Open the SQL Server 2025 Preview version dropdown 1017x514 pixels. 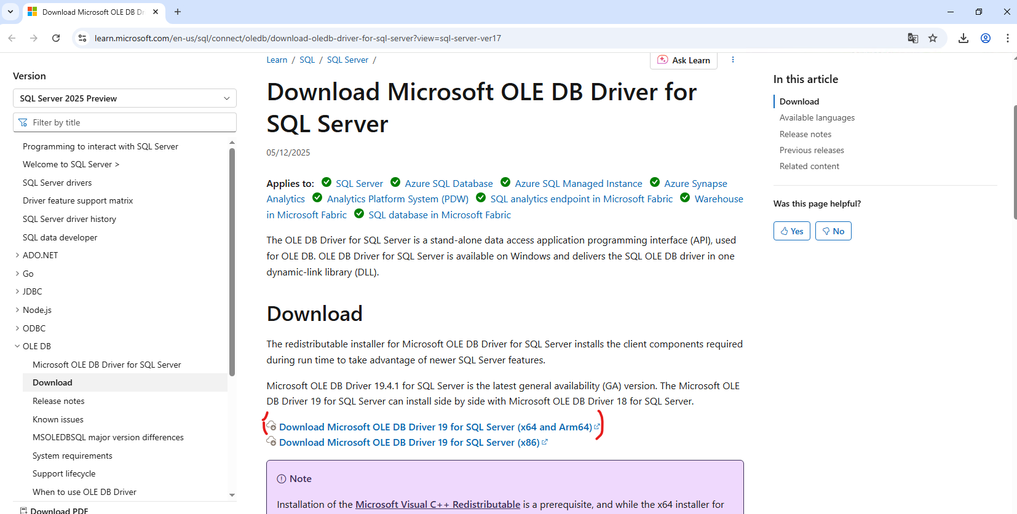(x=125, y=98)
